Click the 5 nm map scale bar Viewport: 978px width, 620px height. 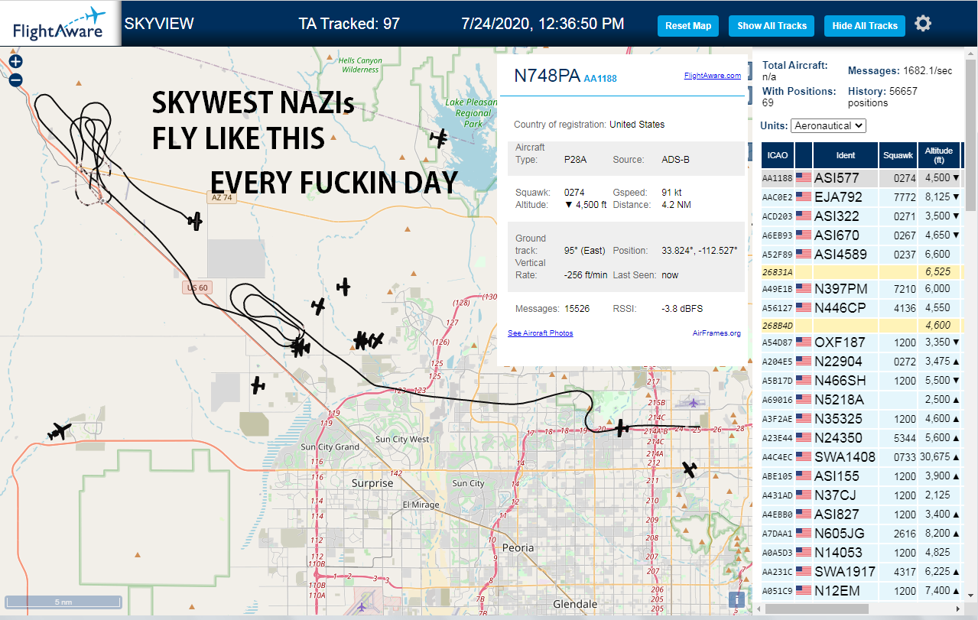point(63,602)
